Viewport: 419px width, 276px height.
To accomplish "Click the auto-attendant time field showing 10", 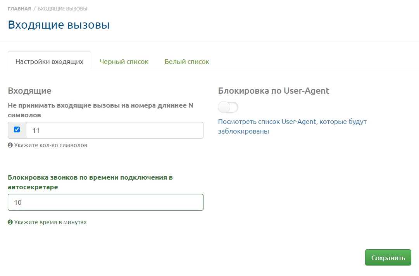I will click(x=105, y=202).
